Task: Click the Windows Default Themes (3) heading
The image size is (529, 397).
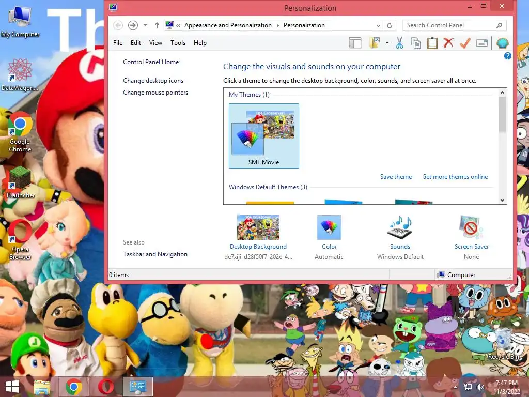Action: point(268,187)
